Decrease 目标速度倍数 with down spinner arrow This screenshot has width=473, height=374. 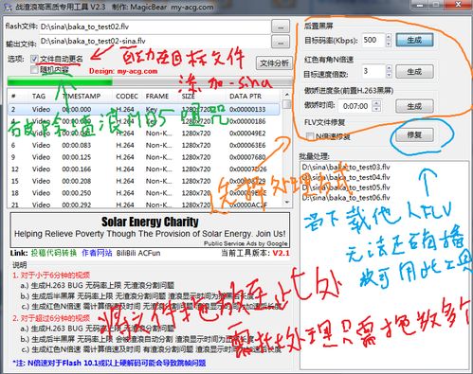389,75
